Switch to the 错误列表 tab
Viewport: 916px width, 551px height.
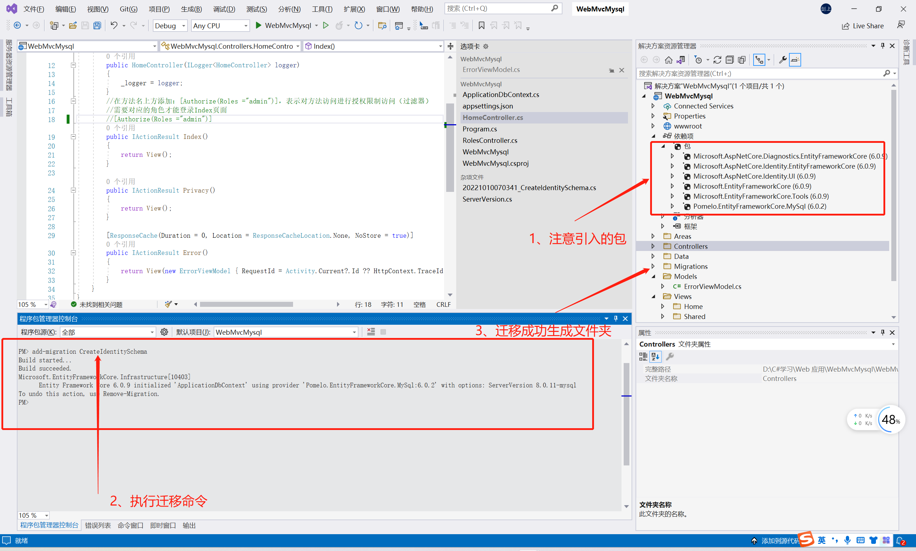(x=98, y=525)
